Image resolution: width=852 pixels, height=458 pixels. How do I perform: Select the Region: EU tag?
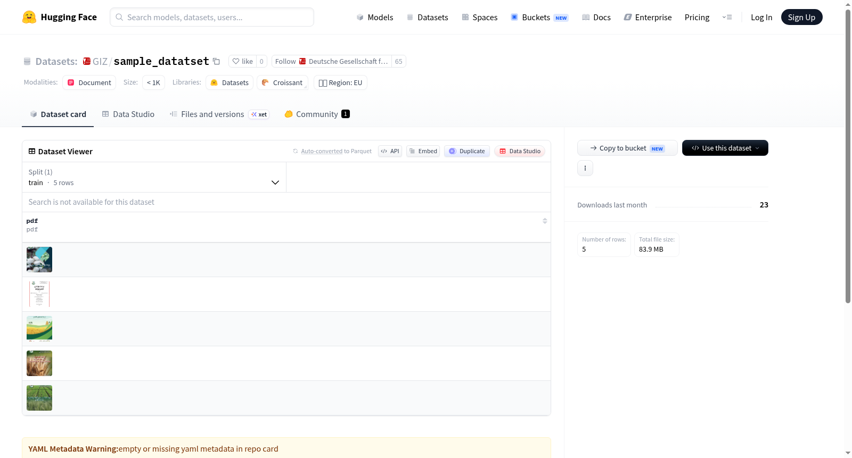point(340,82)
